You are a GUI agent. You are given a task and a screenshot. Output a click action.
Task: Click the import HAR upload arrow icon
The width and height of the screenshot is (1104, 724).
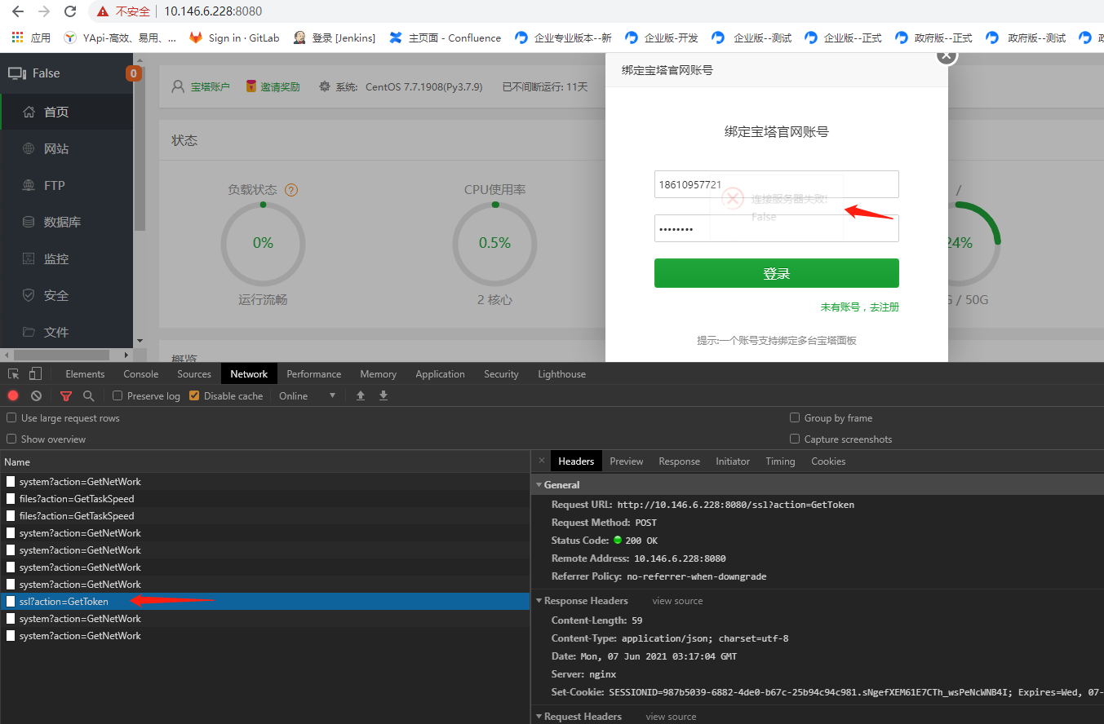pos(361,395)
